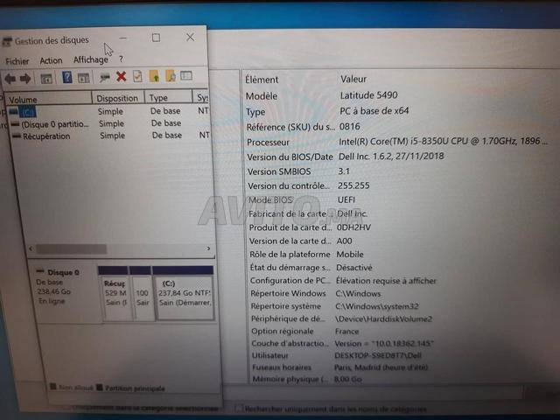Sort by the Volume column header
Viewport: 560px width, 420px height.
47,99
